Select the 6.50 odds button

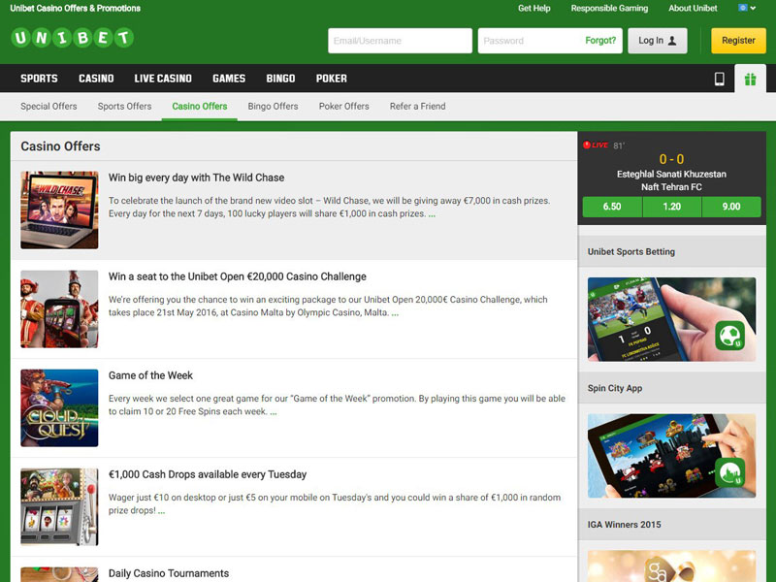[x=612, y=207]
